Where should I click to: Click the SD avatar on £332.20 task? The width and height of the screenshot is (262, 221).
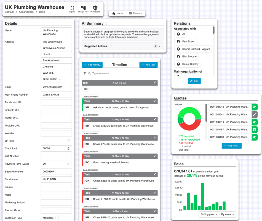(x=87, y=126)
